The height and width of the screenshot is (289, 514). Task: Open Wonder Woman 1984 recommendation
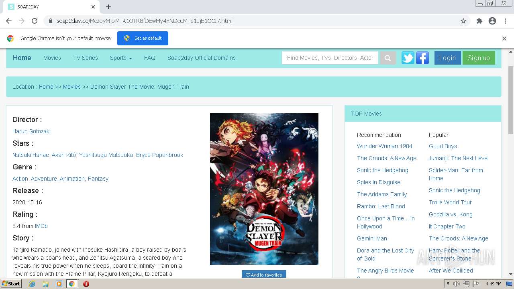(x=385, y=146)
